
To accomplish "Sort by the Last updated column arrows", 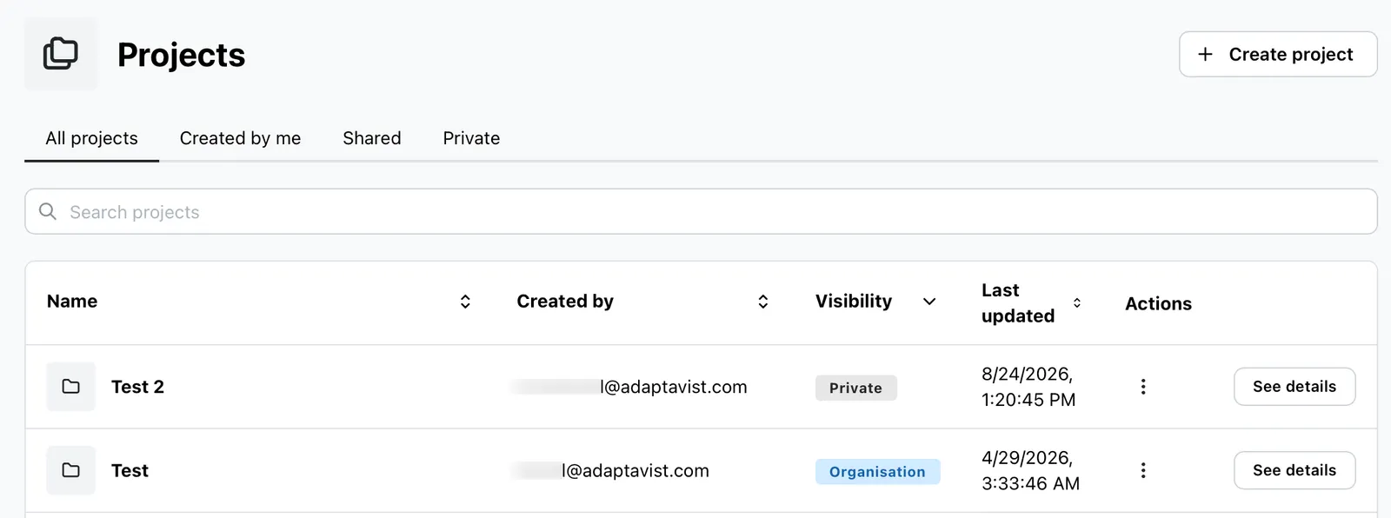I will 1077,302.
